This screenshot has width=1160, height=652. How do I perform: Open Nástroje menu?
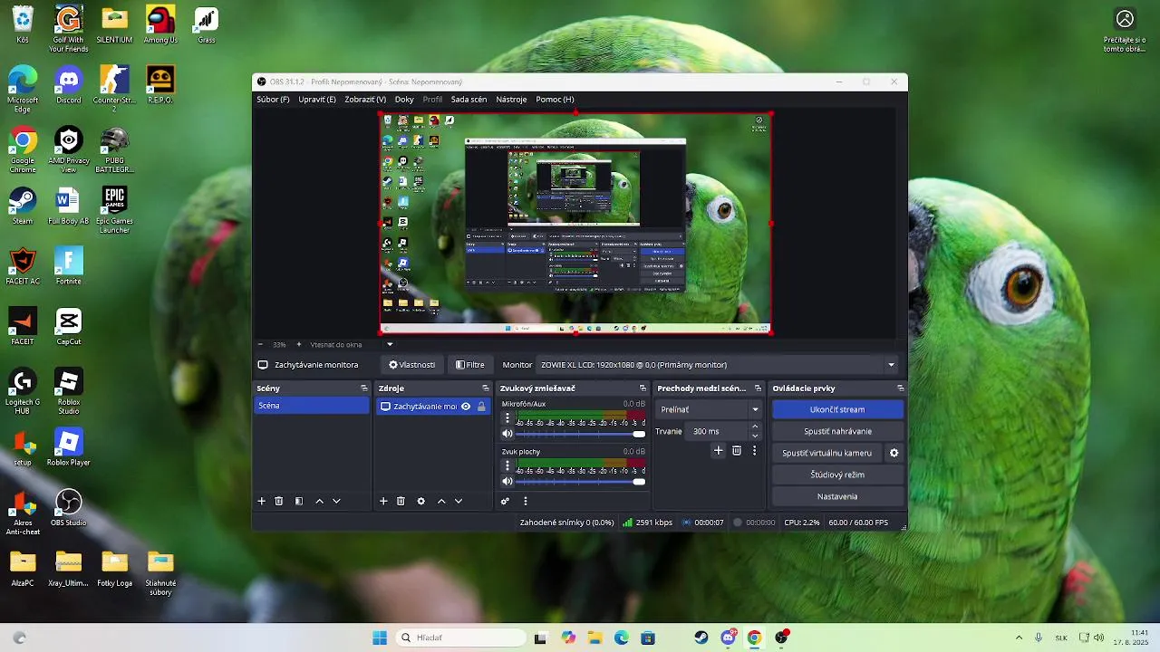click(x=511, y=100)
